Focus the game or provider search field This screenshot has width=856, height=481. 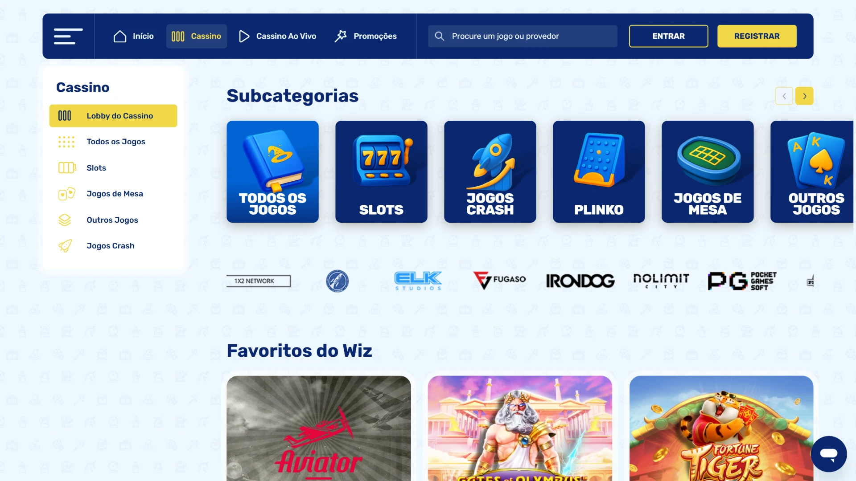click(523, 36)
